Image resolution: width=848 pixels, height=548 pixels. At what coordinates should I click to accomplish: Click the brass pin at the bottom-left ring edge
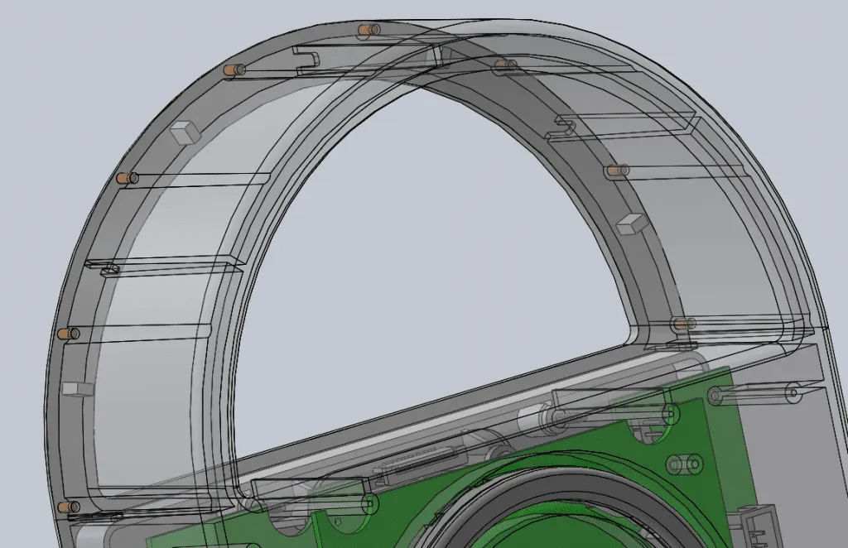pyautogui.click(x=66, y=506)
